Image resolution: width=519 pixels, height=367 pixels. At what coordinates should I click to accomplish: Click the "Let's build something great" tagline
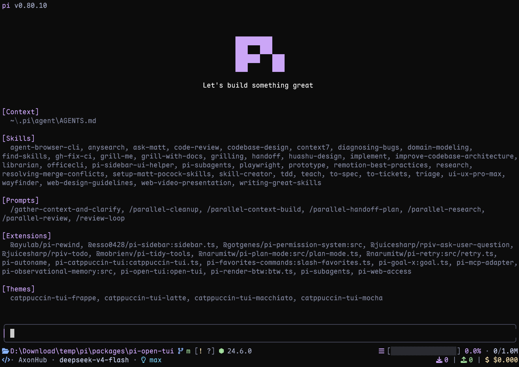pos(258,85)
